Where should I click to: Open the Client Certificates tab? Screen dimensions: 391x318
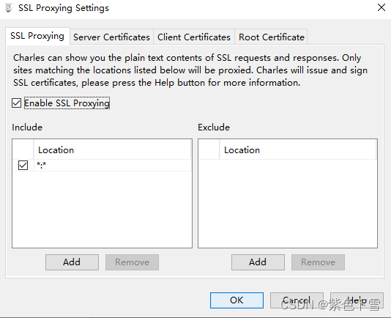[194, 37]
